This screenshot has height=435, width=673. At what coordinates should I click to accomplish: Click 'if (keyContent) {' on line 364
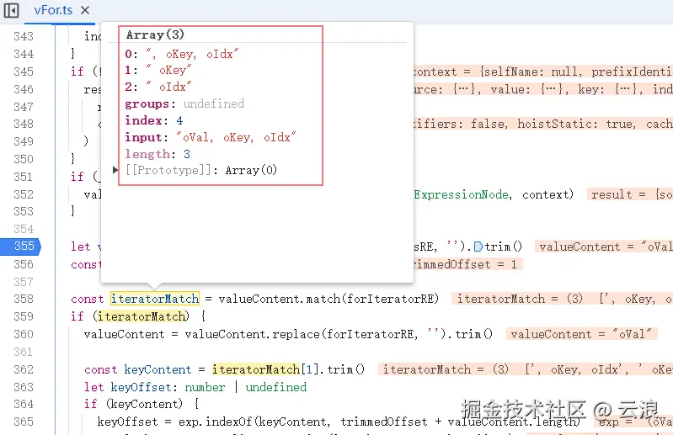coord(142,404)
